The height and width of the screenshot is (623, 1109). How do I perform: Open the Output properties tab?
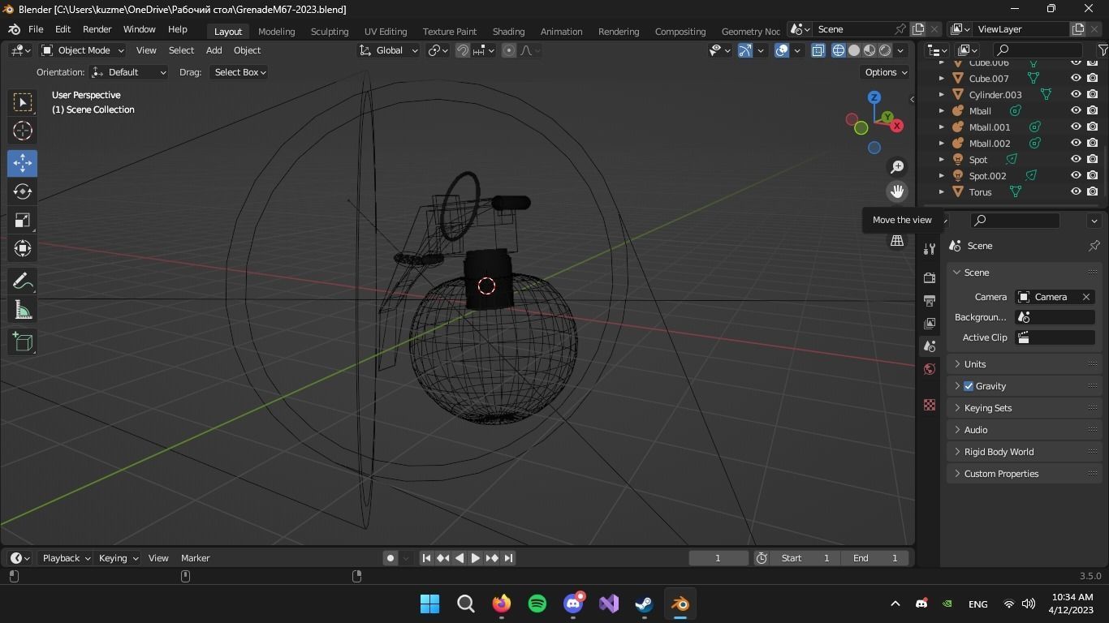click(930, 300)
